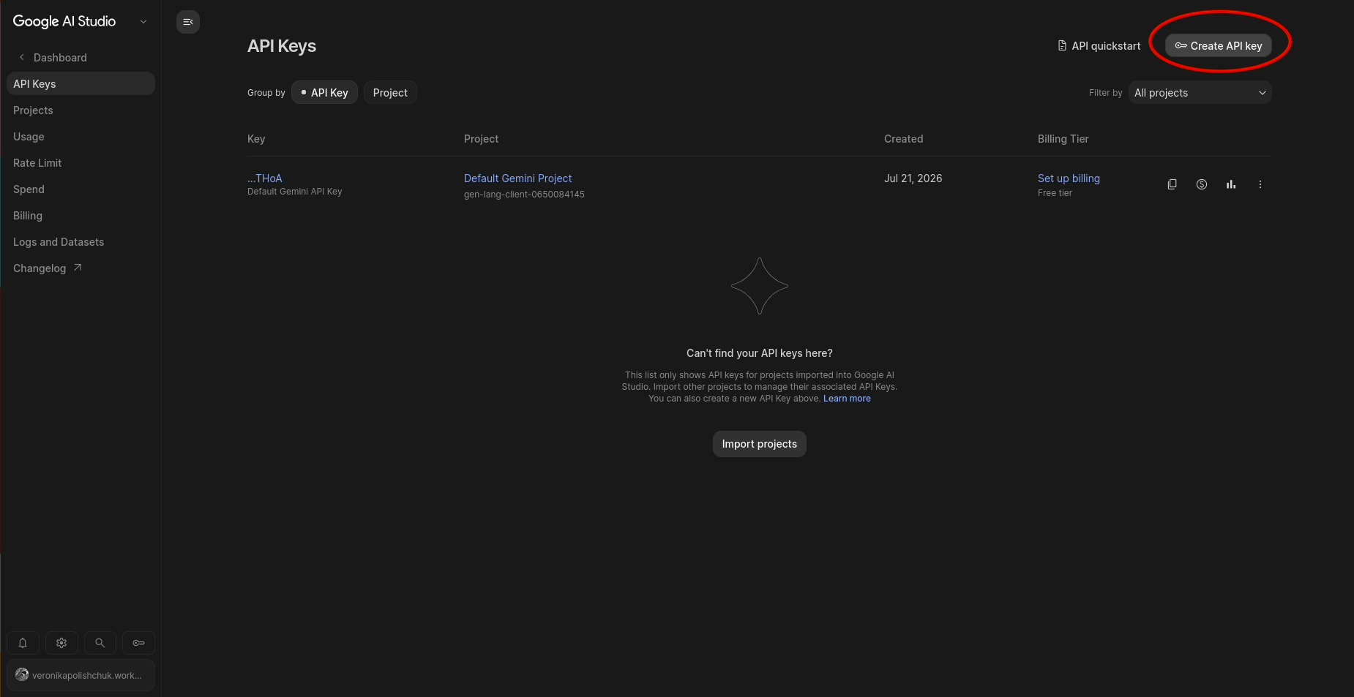Click Create API key button
This screenshot has height=697, width=1354.
click(x=1219, y=46)
